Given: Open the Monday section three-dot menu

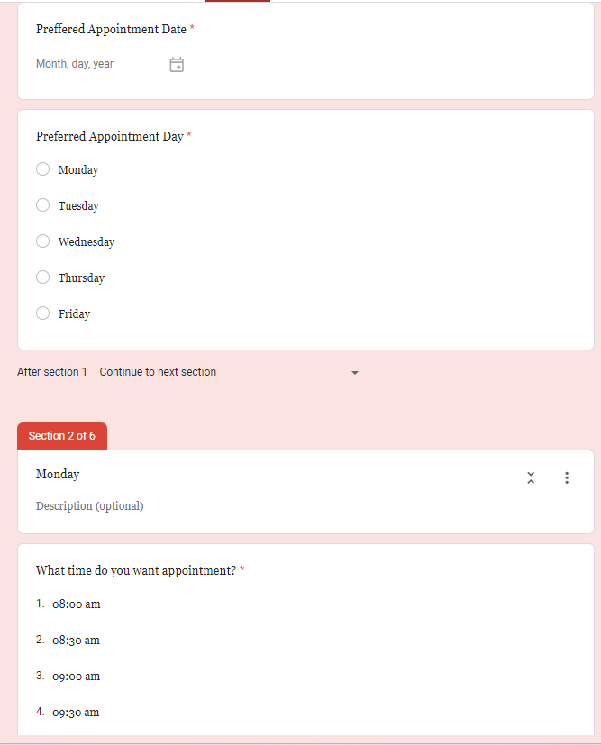Looking at the screenshot, I should pyautogui.click(x=567, y=477).
